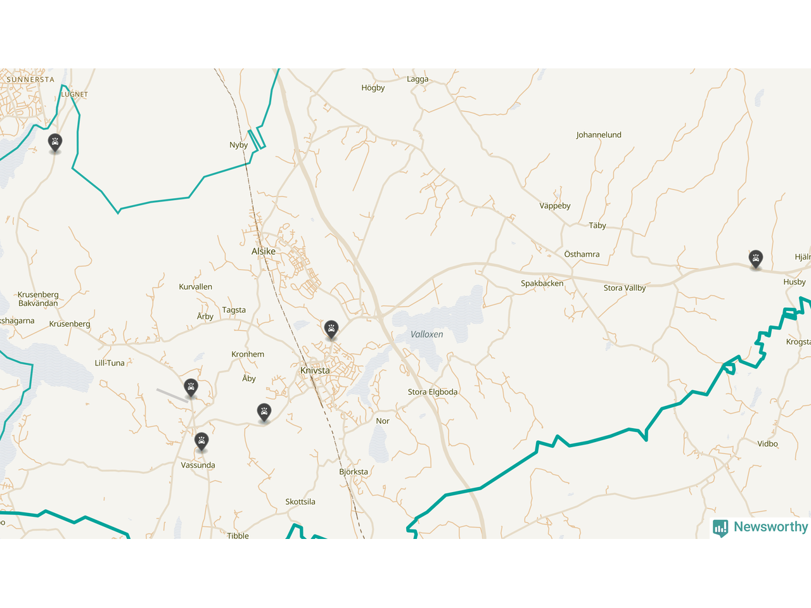Click the car marker near Lill-Tuna
This screenshot has height=608, width=811.
[191, 388]
